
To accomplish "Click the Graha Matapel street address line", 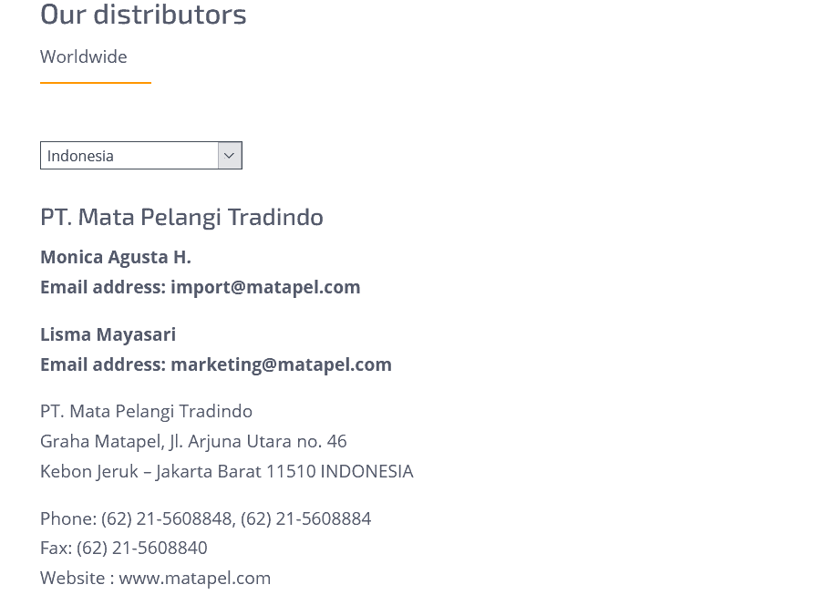I will (192, 441).
